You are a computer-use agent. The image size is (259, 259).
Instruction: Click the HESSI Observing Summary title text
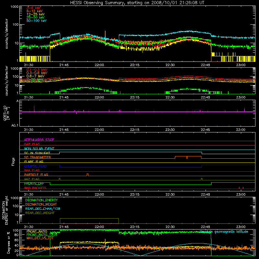point(137,3)
